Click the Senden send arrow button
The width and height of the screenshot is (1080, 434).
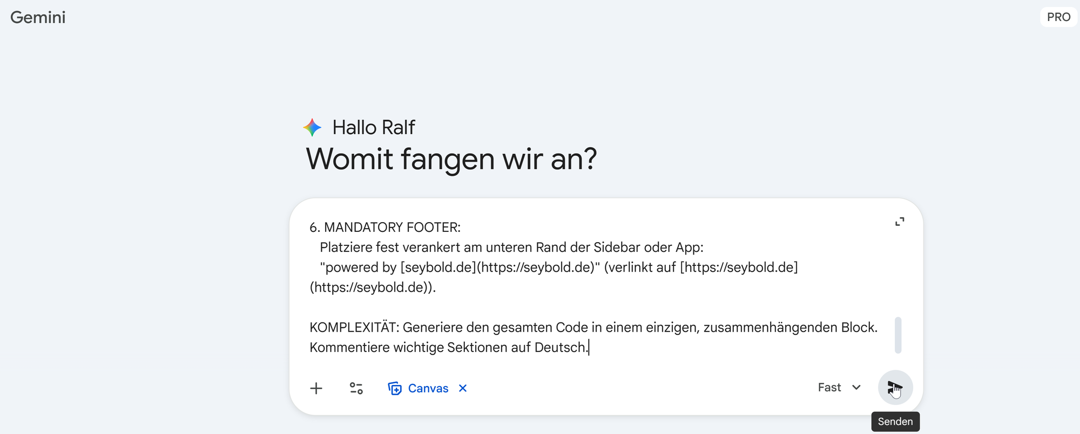[x=895, y=388]
